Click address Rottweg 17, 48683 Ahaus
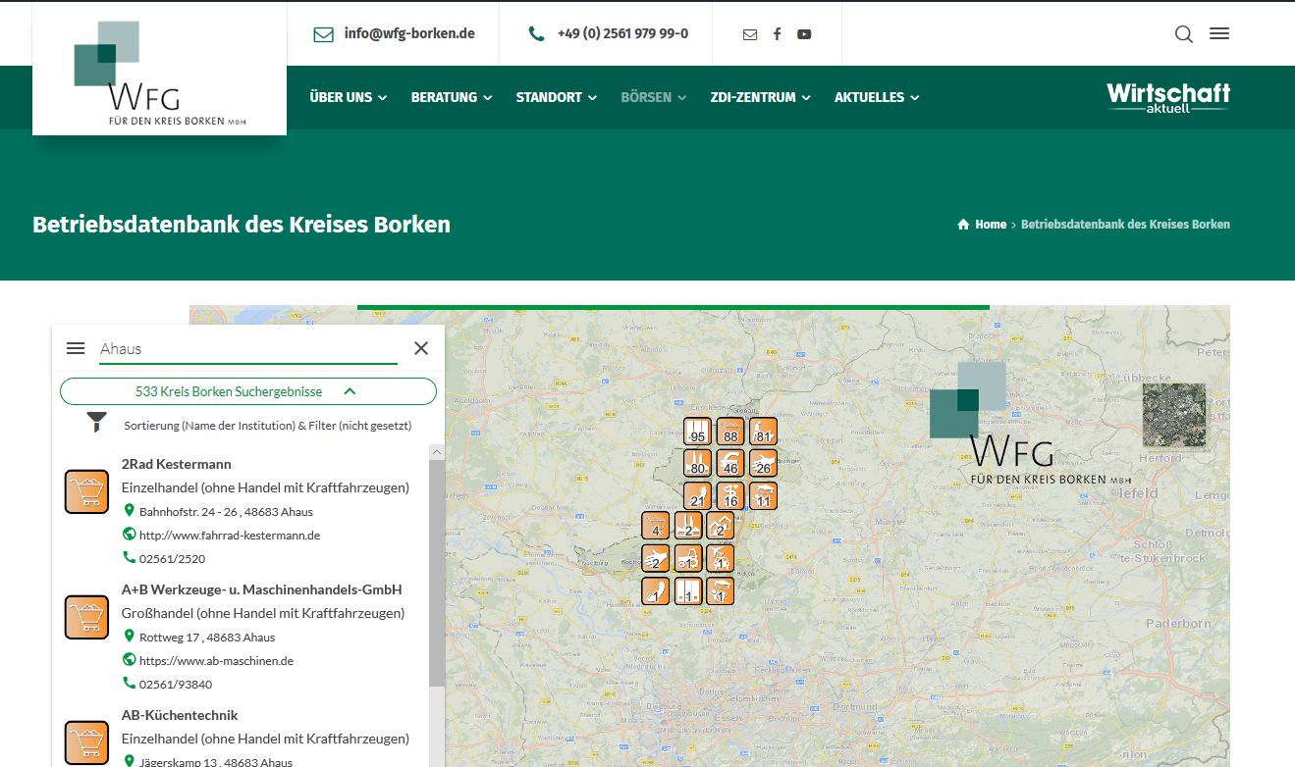 pos(207,638)
